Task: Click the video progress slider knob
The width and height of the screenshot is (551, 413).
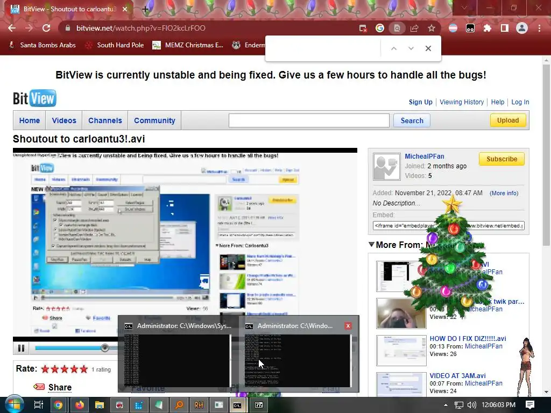Action: pyautogui.click(x=105, y=348)
